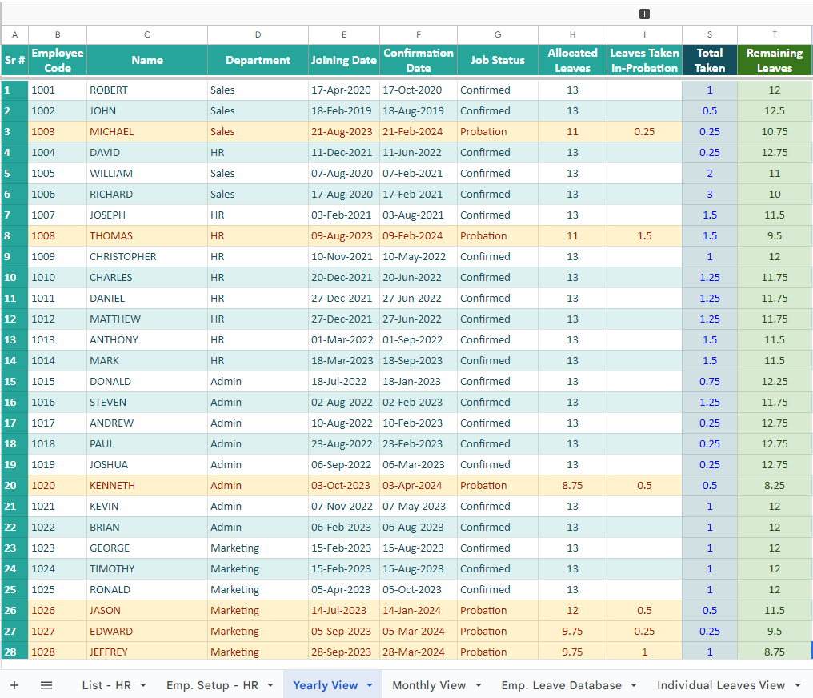Select DONALD's Admin department cell
Viewport: 813px width, 698px height.
tap(258, 382)
